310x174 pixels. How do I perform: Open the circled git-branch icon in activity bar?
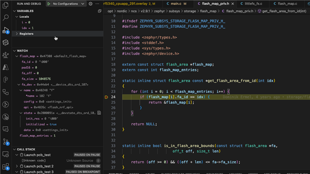click(x=5, y=105)
